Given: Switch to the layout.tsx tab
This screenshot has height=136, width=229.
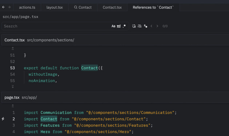Looking at the screenshot, I should click(x=55, y=7).
